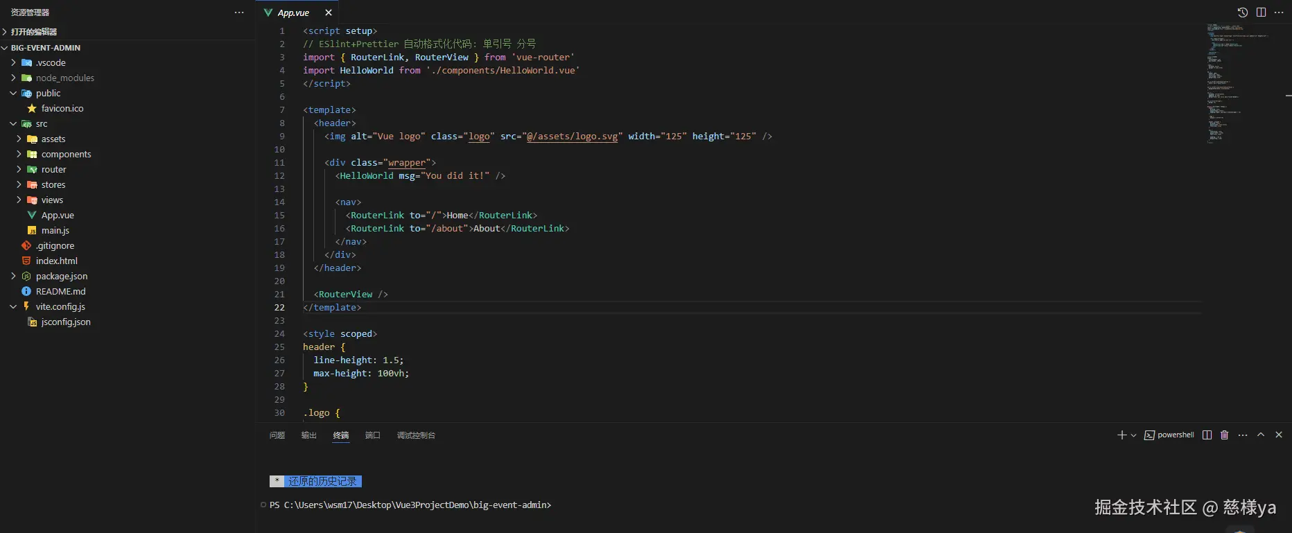The width and height of the screenshot is (1292, 533).
Task: Open README.md in the explorer
Action: (x=128, y=291)
